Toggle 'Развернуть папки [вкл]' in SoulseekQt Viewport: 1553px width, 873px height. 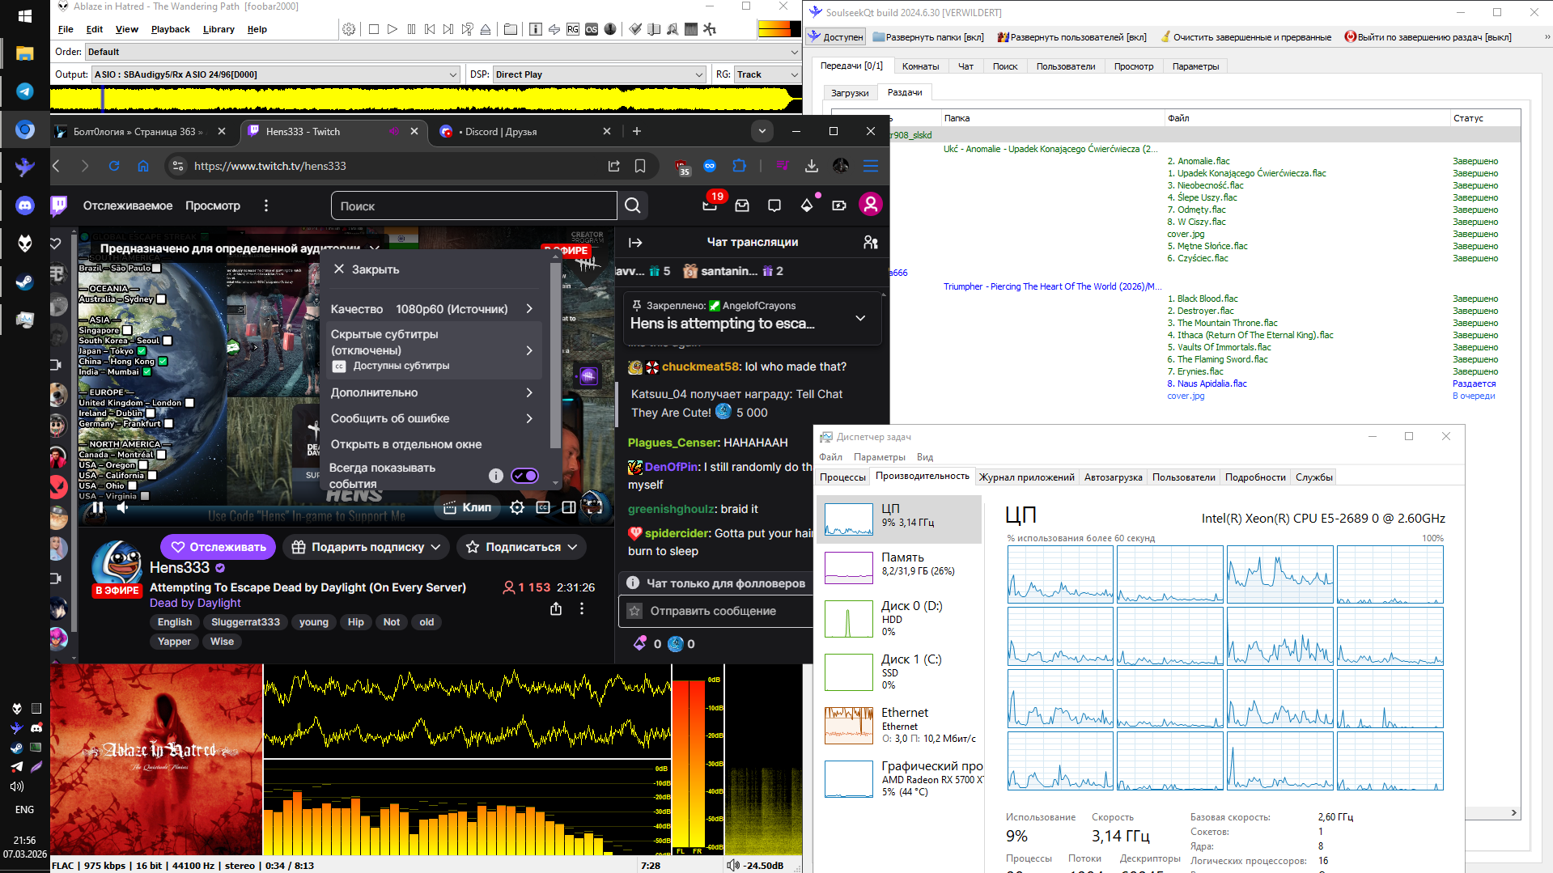point(928,37)
